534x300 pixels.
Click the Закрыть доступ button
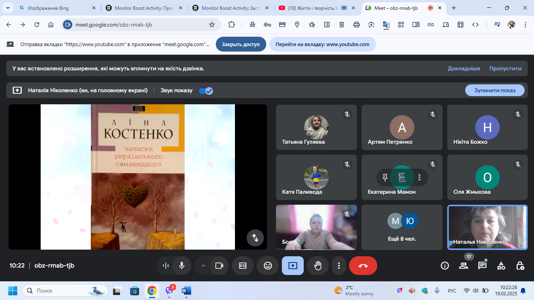(241, 44)
